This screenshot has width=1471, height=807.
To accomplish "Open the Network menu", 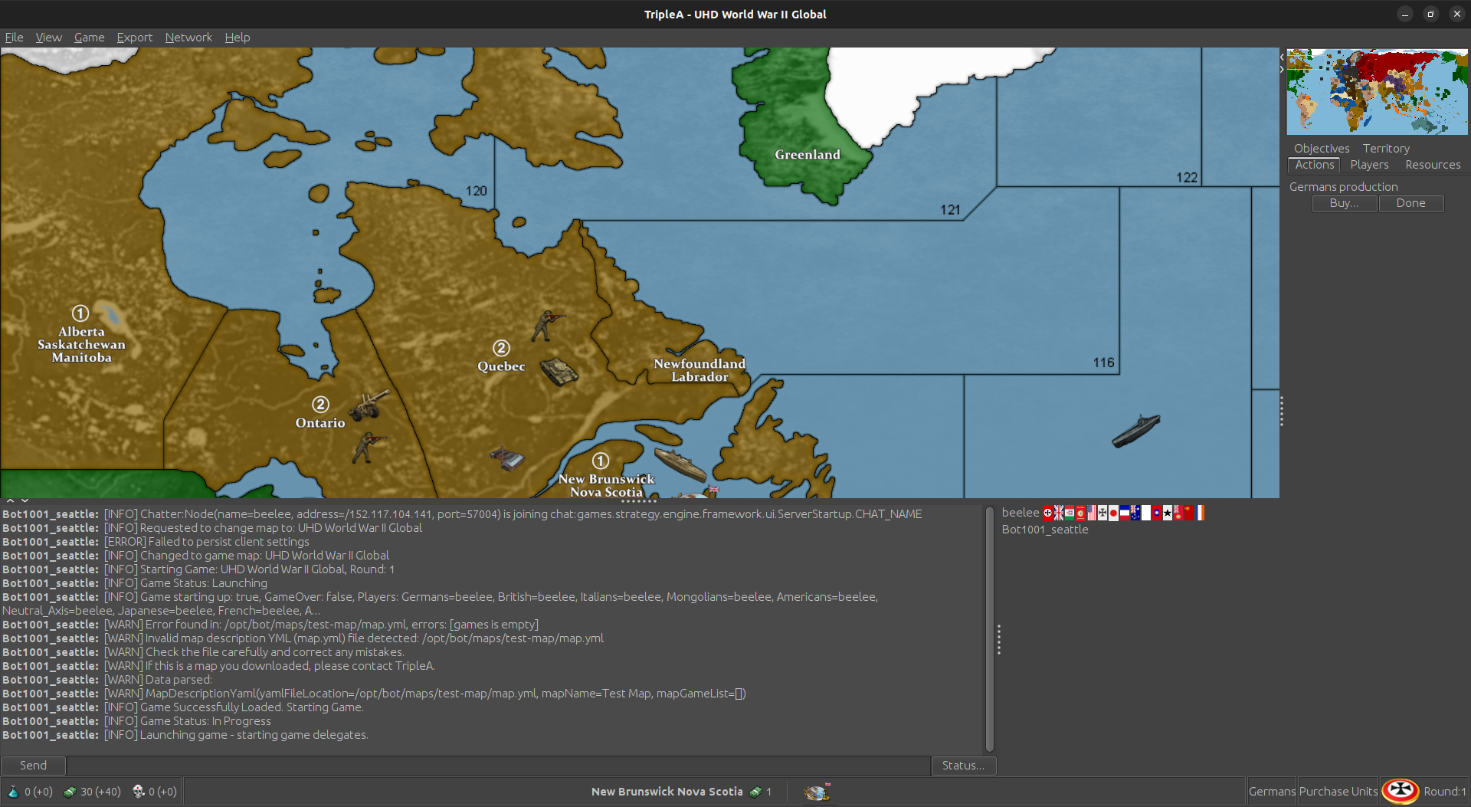I will tap(188, 37).
